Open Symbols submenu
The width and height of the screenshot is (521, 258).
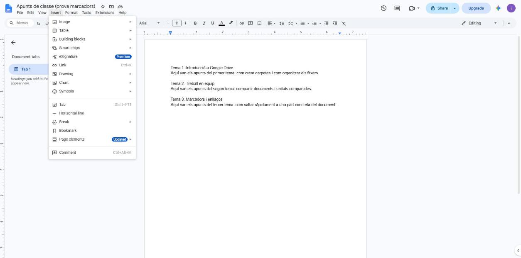(92, 91)
